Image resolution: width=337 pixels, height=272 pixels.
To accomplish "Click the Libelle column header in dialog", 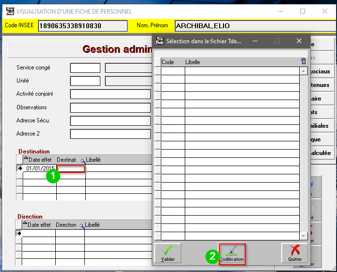I will pyautogui.click(x=193, y=62).
